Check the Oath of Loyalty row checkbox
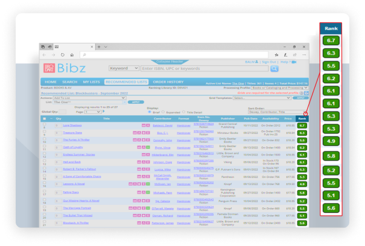Screen dimensions: 365x246 click(x=44, y=147)
